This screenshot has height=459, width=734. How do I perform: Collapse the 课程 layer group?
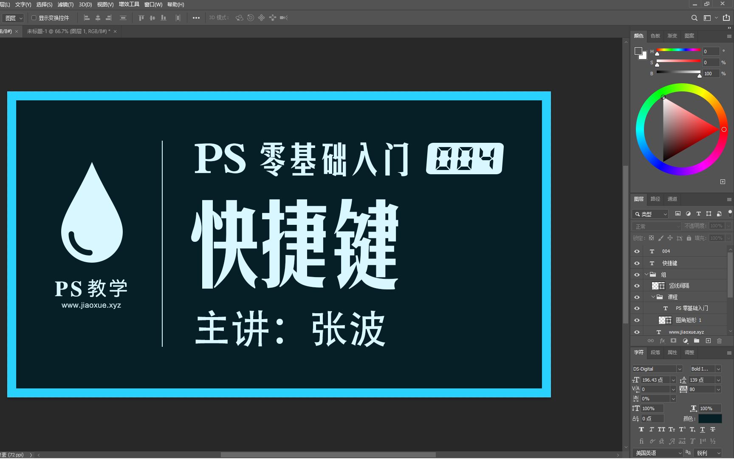(653, 297)
